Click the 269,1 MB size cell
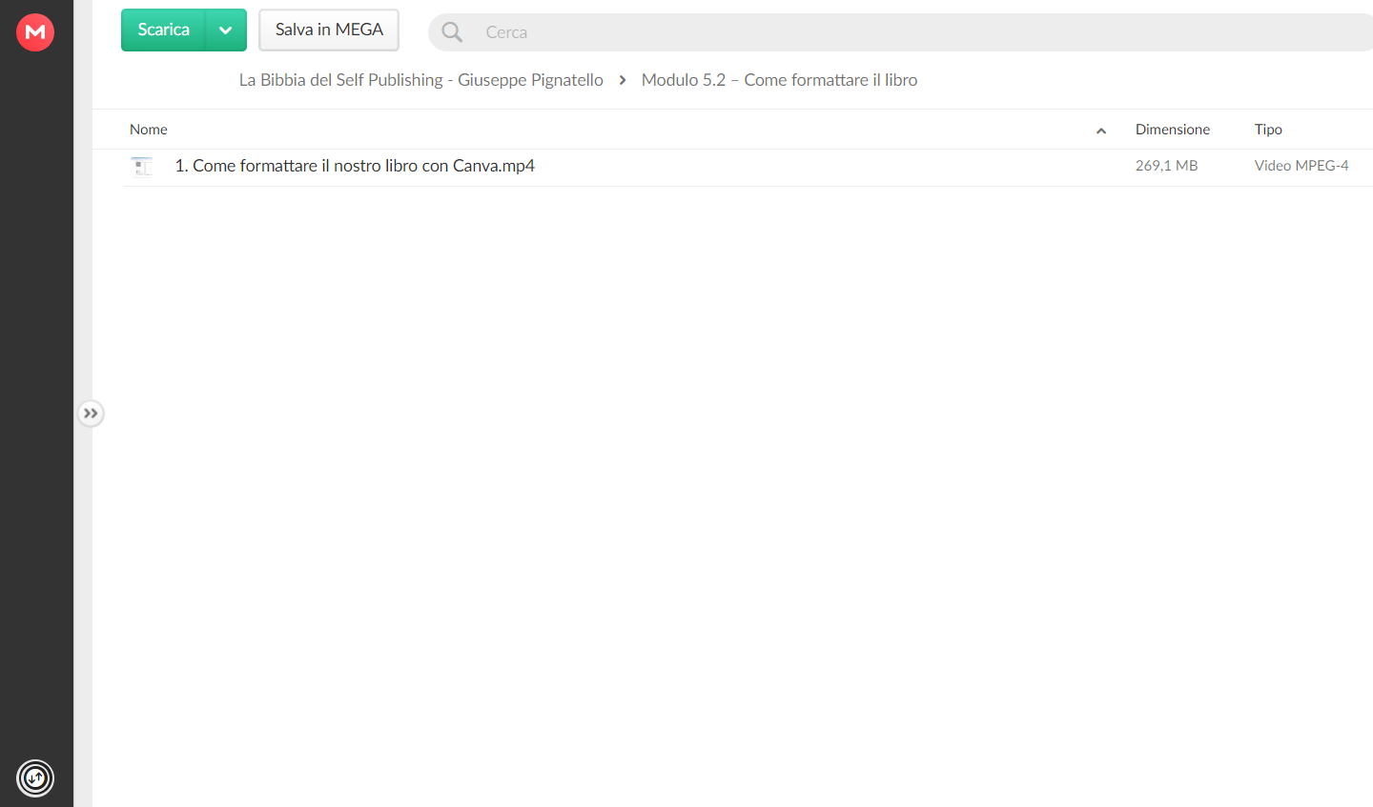This screenshot has height=807, width=1373. pos(1166,166)
